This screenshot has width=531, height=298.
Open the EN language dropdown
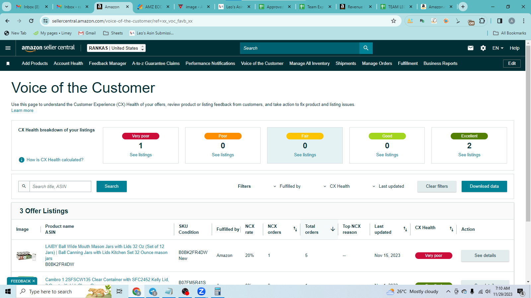(498, 48)
